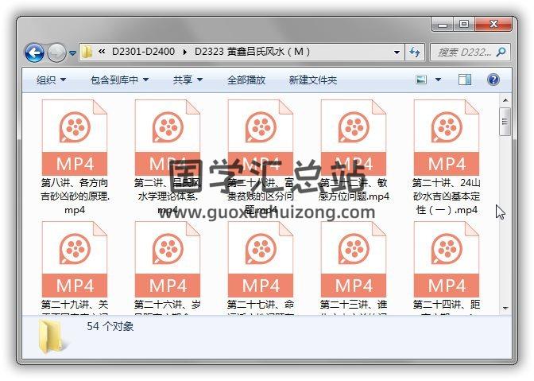Open the Help question mark icon
This screenshot has width=534, height=381.
point(493,80)
